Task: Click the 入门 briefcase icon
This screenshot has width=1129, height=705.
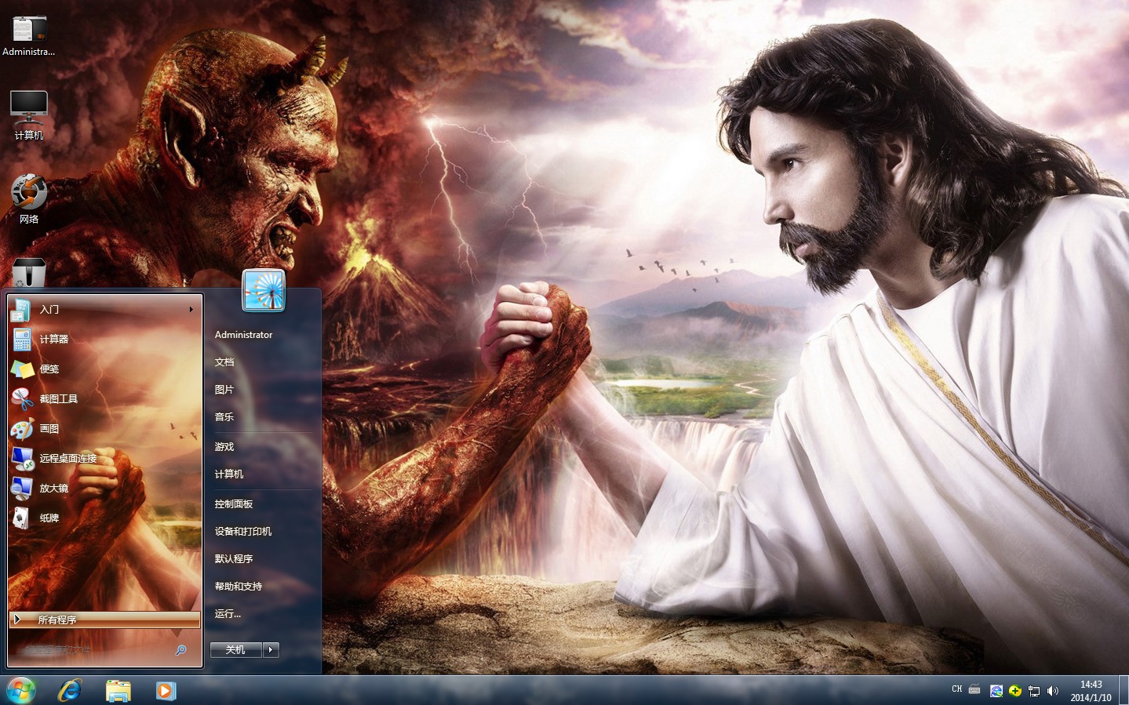Action: point(21,310)
